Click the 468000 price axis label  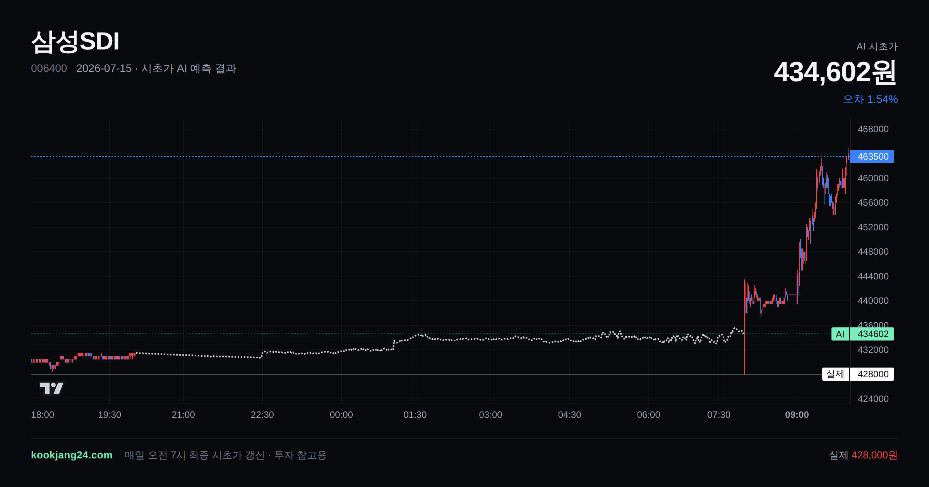point(873,129)
